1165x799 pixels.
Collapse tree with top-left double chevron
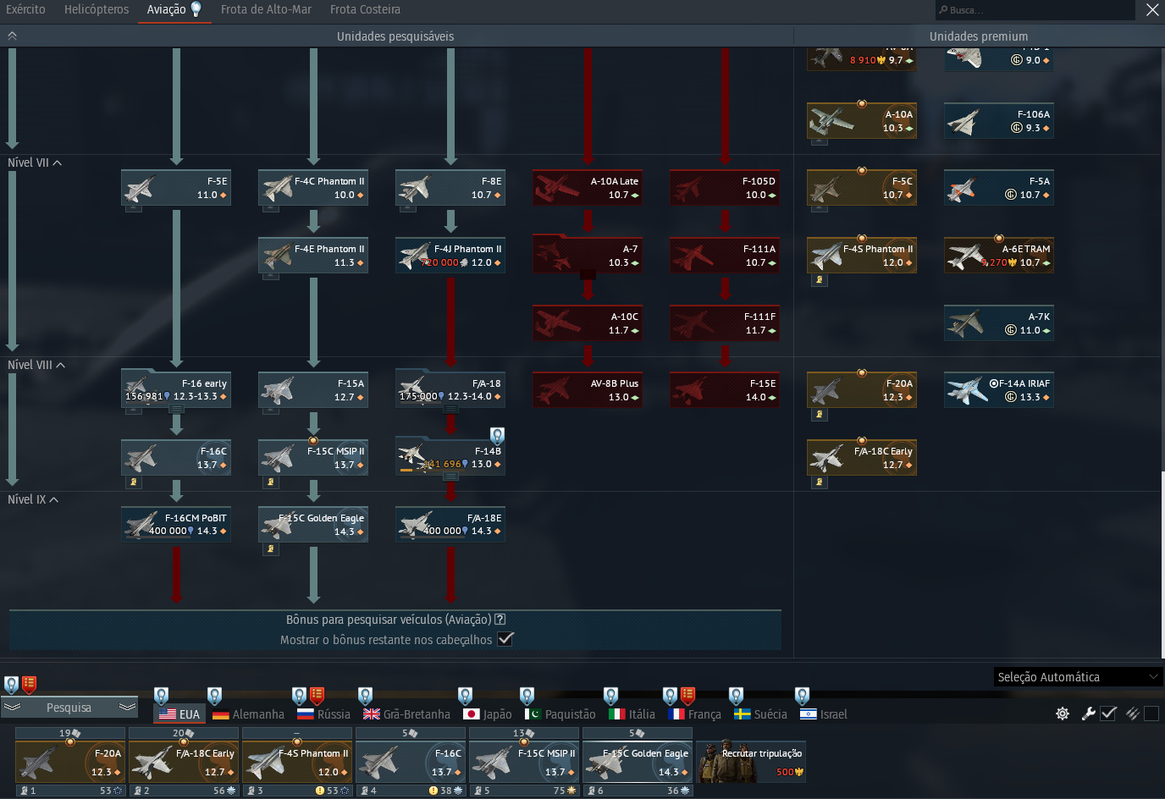click(12, 36)
